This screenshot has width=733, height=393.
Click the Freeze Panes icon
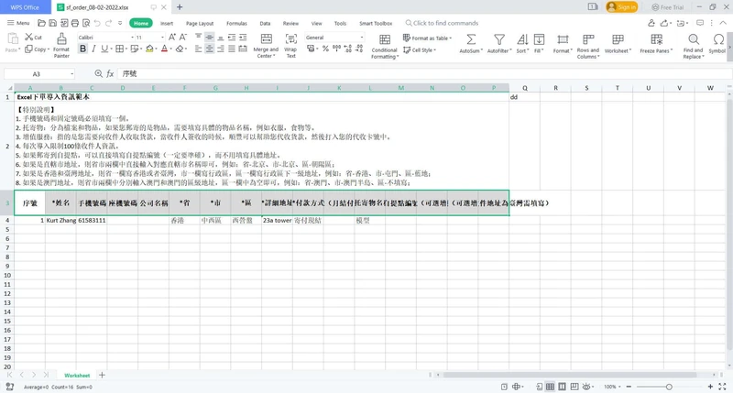656,39
